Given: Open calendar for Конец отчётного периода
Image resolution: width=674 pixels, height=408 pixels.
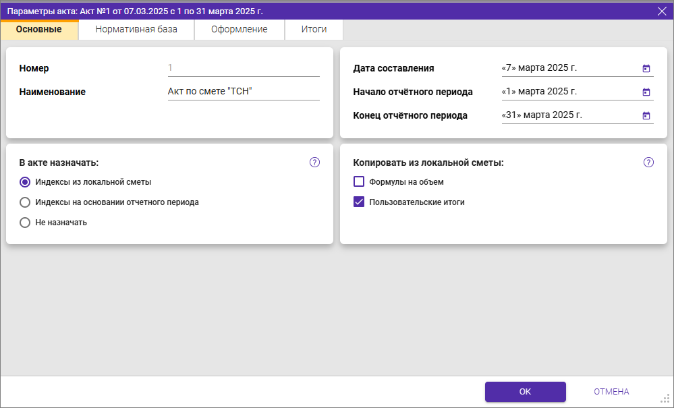Looking at the screenshot, I should point(646,115).
